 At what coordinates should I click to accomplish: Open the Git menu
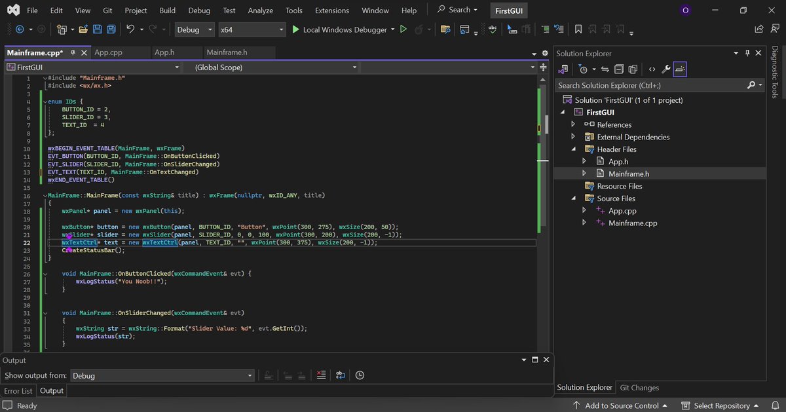(x=107, y=10)
